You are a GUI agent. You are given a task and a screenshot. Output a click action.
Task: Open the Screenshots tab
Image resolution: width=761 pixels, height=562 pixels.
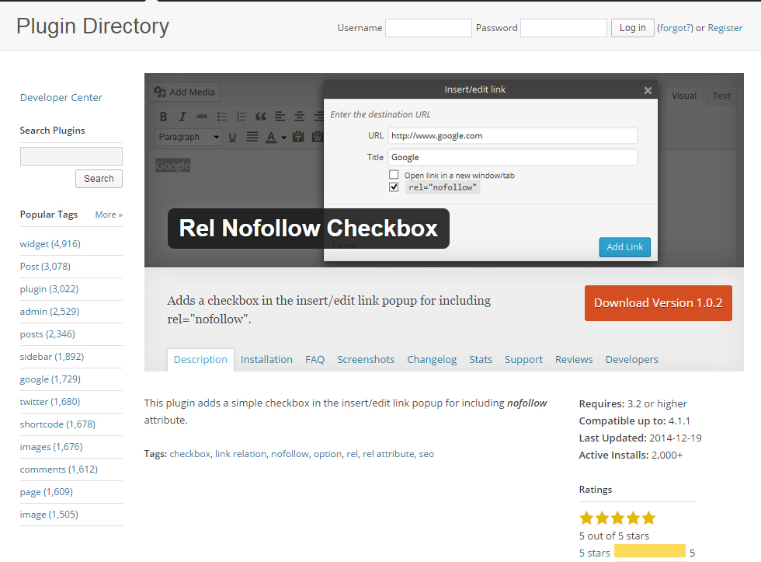(366, 359)
